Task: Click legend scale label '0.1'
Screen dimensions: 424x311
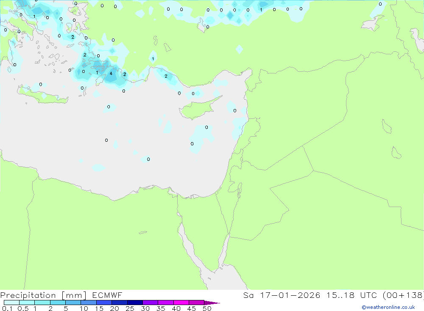Action: tap(7, 308)
